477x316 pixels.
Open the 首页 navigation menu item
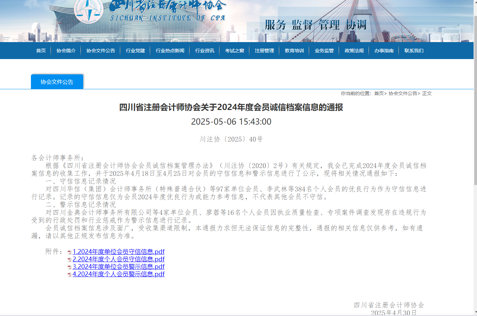pos(41,51)
